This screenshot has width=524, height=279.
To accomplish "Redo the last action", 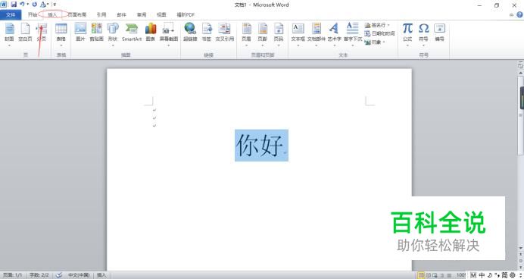I will (x=34, y=5).
